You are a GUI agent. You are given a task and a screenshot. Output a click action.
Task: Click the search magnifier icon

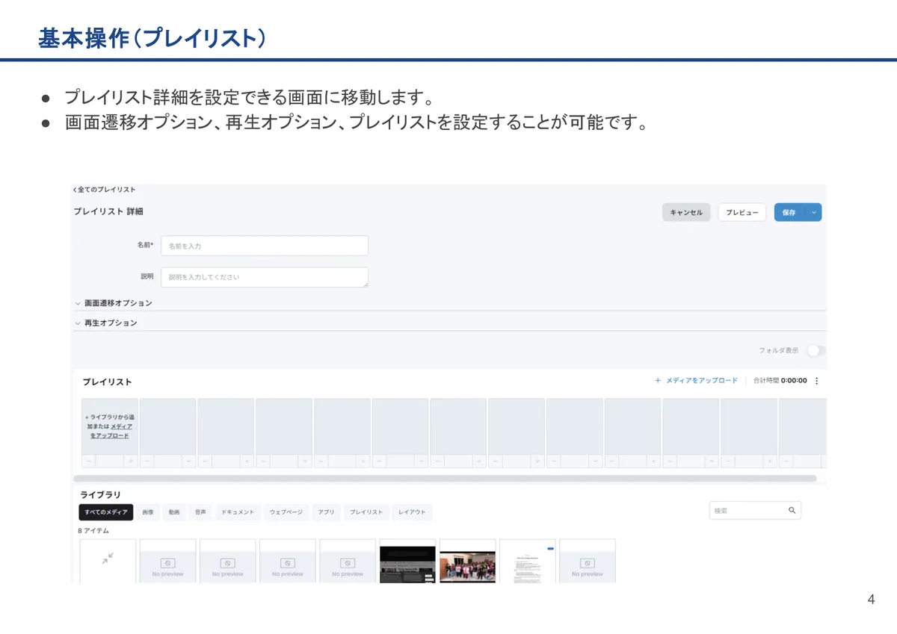(792, 511)
